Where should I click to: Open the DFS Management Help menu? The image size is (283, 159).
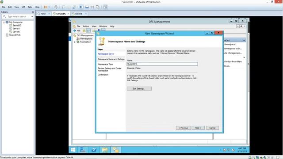coord(112,26)
